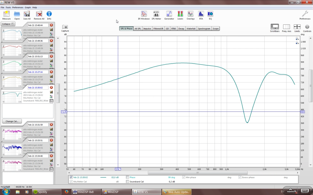This screenshot has height=195, width=313.
Task: Switch to Filtered IR tab
Action: tap(158, 28)
